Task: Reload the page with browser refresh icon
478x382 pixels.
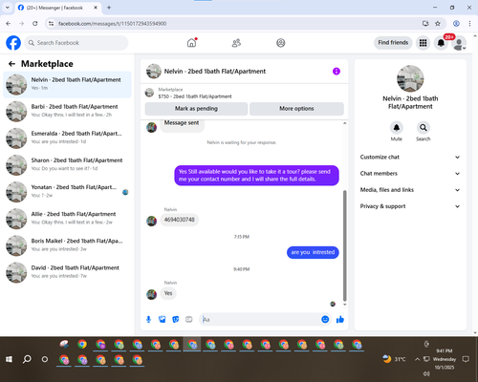Action: (x=35, y=24)
